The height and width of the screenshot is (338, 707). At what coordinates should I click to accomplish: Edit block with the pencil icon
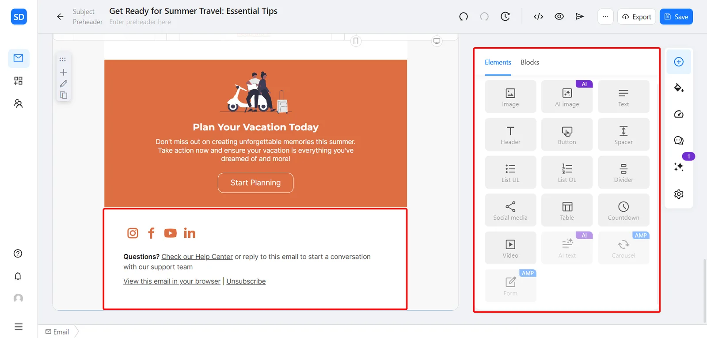[63, 84]
